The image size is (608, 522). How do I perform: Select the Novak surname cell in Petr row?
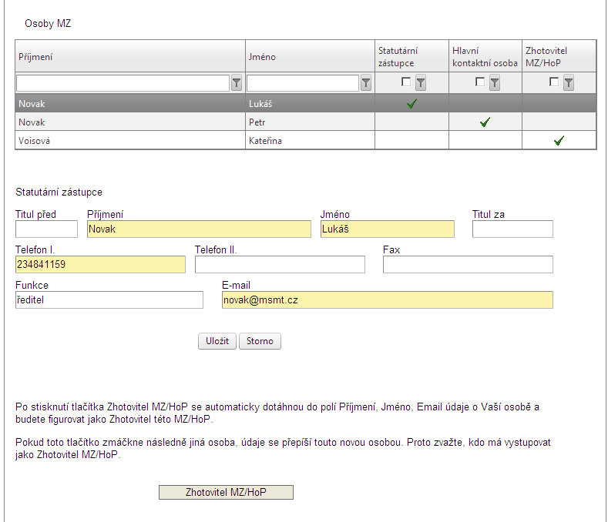[130, 122]
